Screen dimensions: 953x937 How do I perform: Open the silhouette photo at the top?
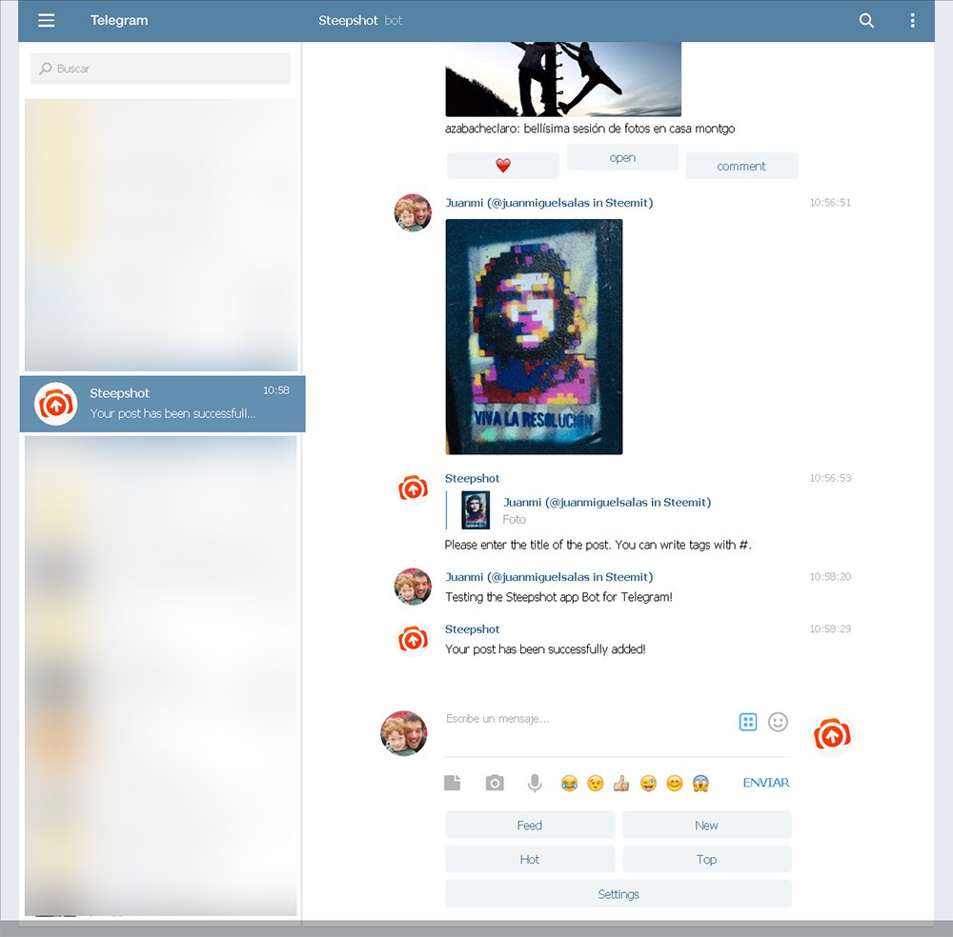coord(563,79)
